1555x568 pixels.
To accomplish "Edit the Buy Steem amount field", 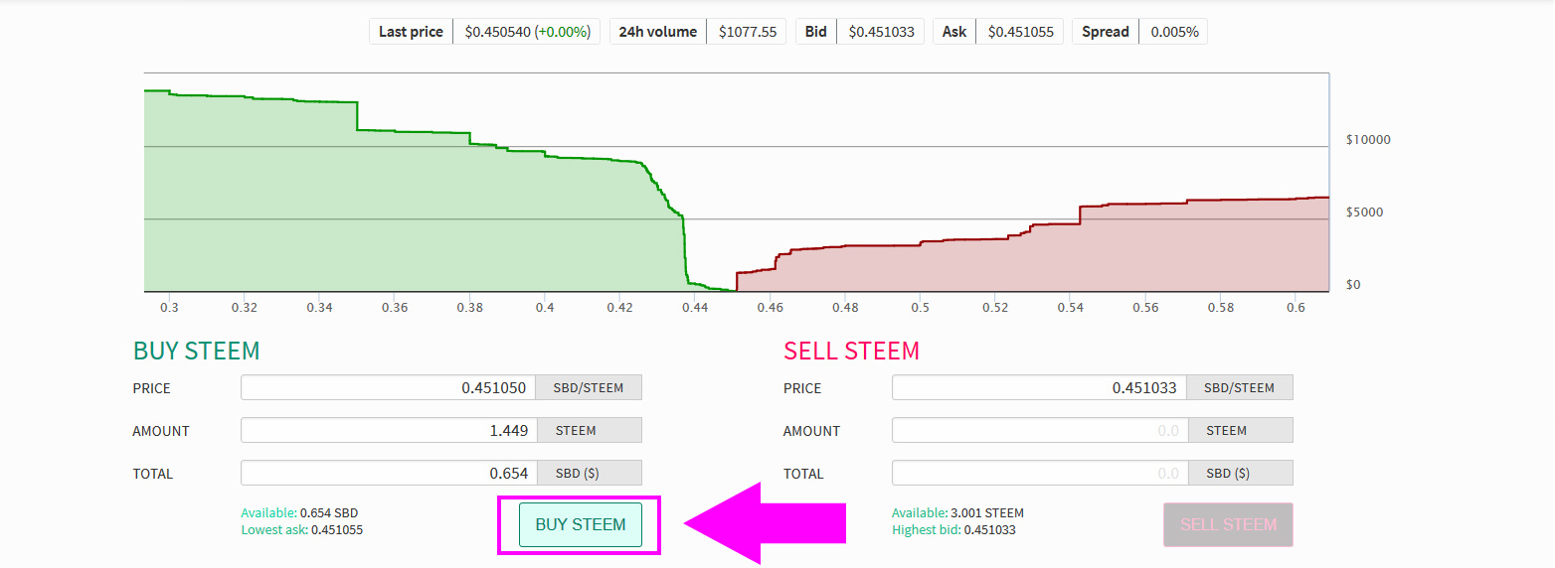I will coord(389,430).
